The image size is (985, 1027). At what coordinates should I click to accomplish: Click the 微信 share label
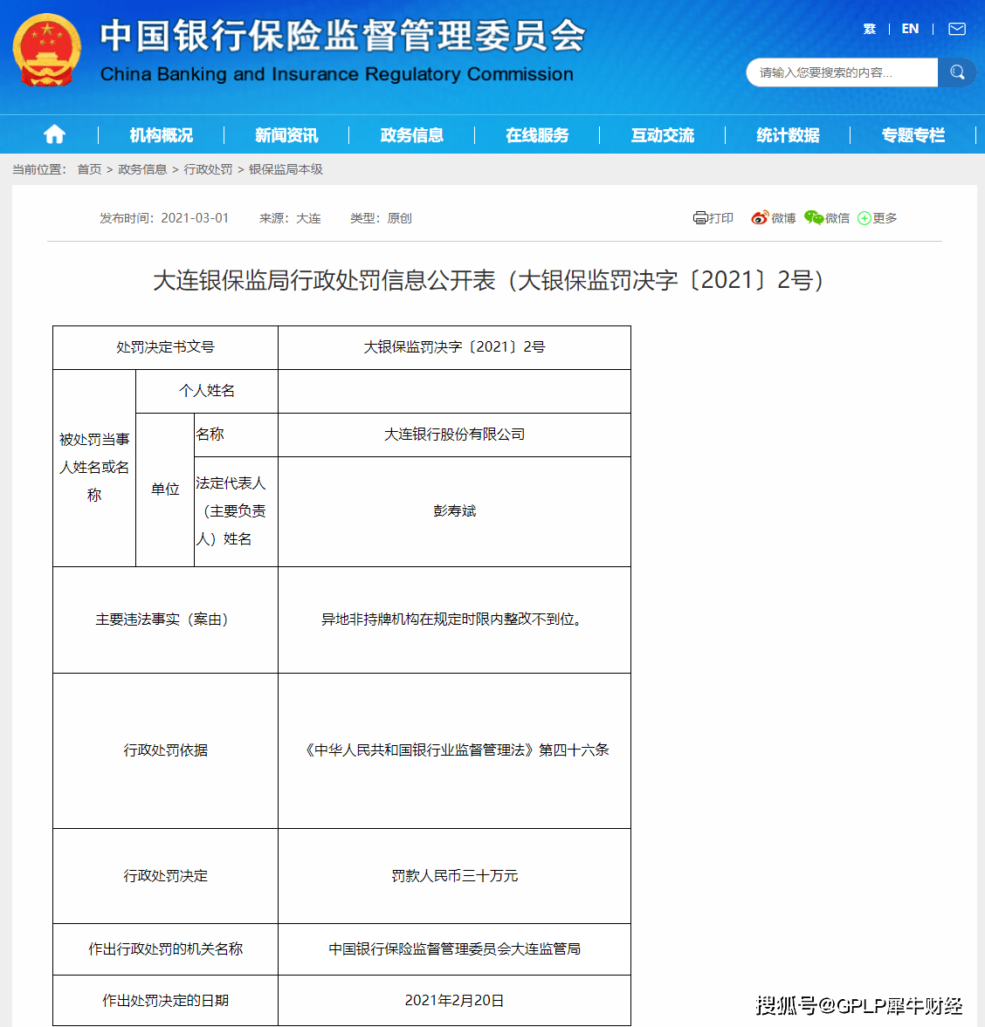tap(837, 218)
